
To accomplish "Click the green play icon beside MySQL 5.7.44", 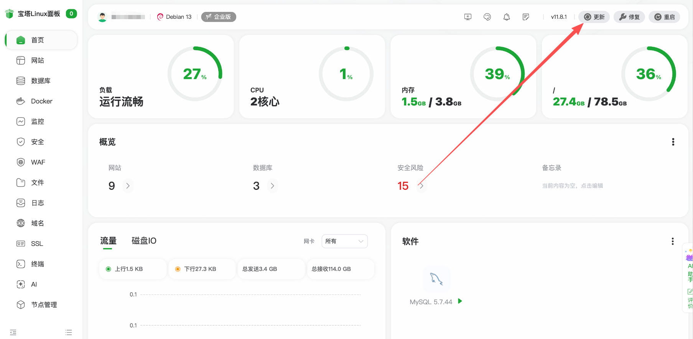I will [460, 301].
